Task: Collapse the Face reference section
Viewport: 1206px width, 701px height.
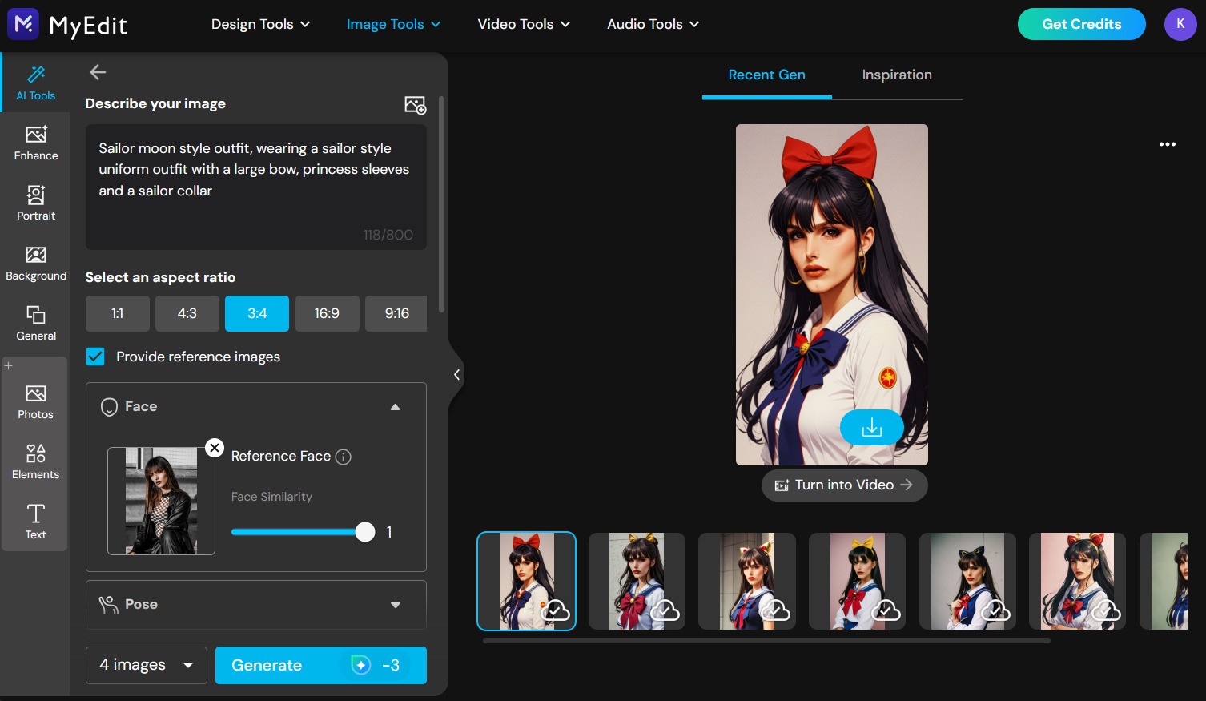Action: point(395,407)
